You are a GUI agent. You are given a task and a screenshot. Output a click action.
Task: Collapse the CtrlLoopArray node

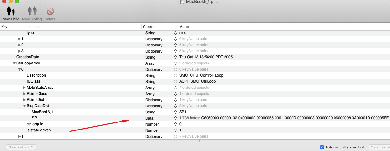pos(14,63)
